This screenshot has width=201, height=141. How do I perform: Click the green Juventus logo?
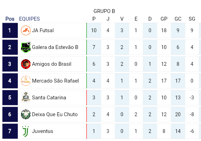click(26, 131)
